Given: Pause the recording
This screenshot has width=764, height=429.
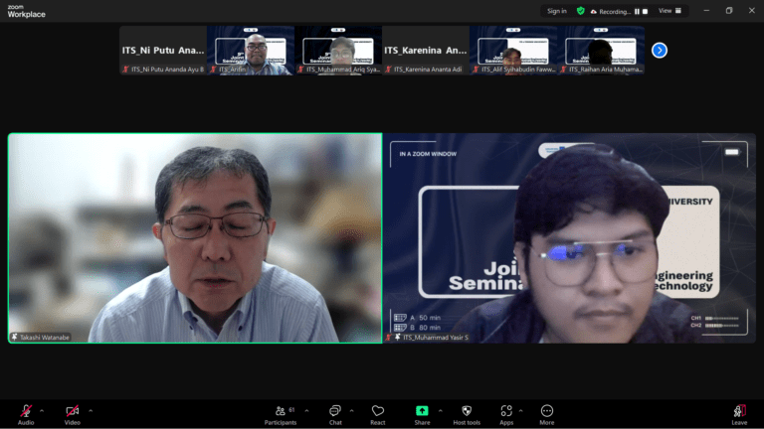Looking at the screenshot, I should tap(637, 11).
